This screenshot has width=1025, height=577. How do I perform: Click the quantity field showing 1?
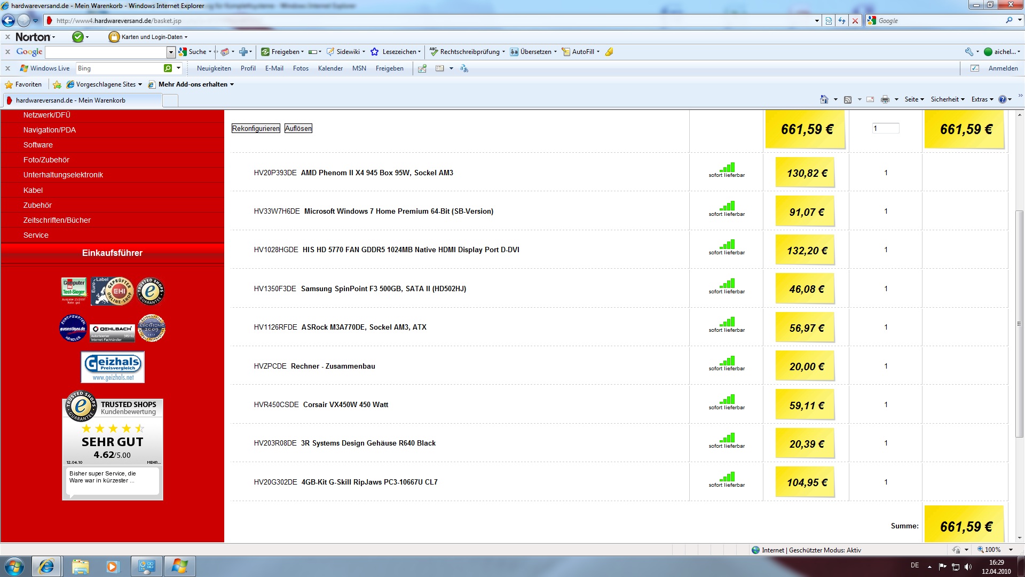(885, 128)
